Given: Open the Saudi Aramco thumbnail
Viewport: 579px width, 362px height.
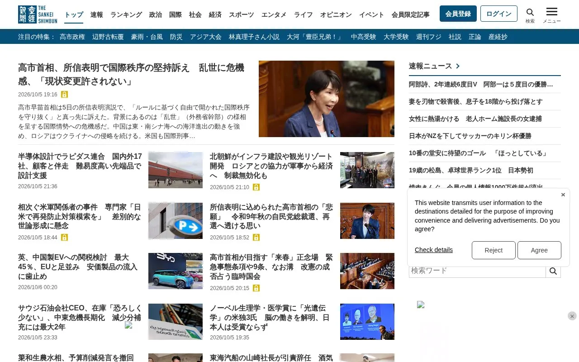Looking at the screenshot, I should point(176,322).
